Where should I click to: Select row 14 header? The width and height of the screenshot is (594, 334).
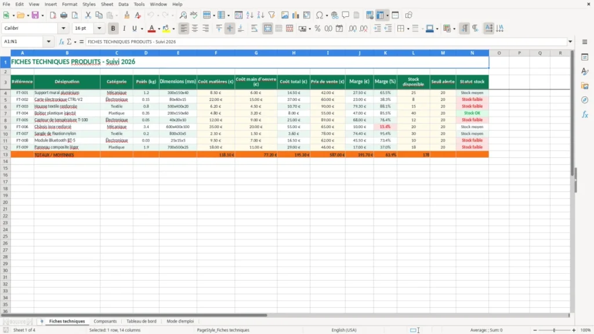(5, 161)
